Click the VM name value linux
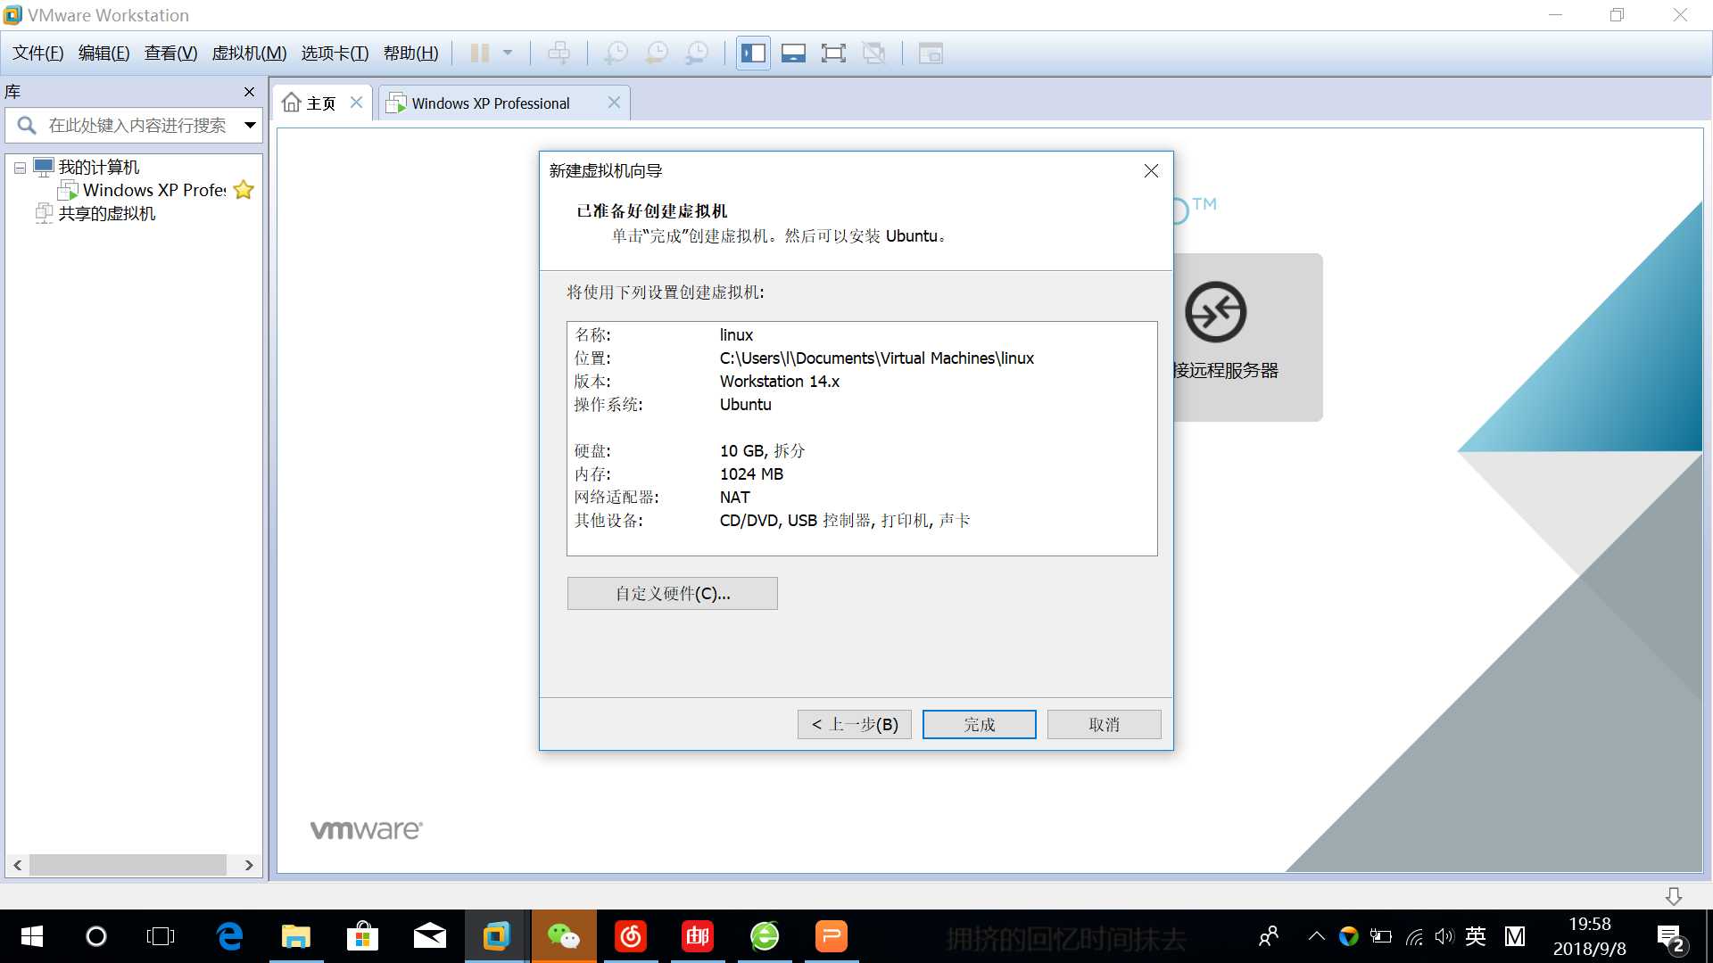 pyautogui.click(x=736, y=335)
